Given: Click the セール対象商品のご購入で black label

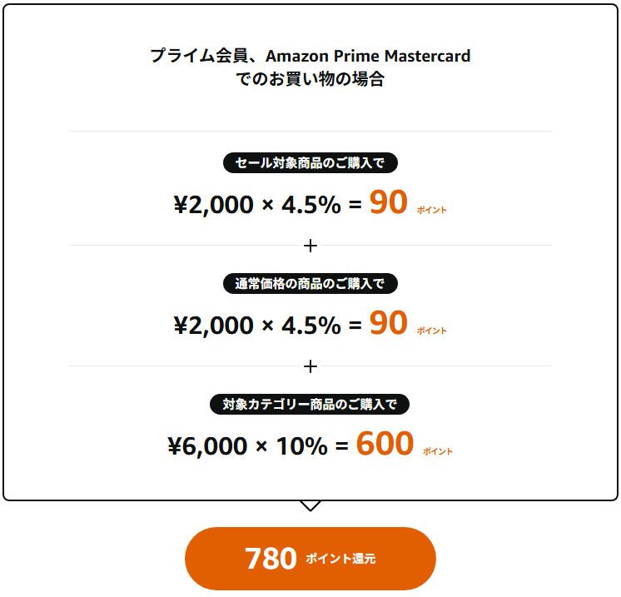Looking at the screenshot, I should point(310,163).
